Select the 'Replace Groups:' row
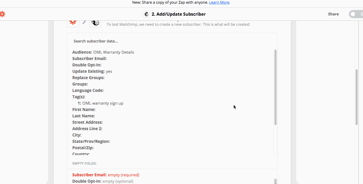363x184 pixels. tap(88, 78)
